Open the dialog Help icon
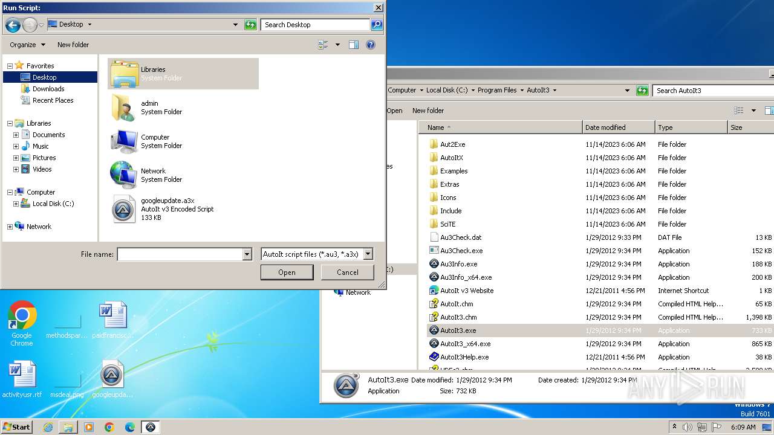This screenshot has width=774, height=435. pos(371,45)
